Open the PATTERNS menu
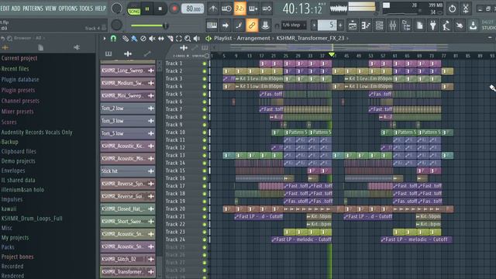This screenshot has width=496, height=279. [33, 9]
